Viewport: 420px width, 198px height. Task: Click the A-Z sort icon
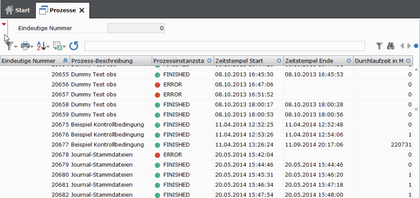click(41, 46)
